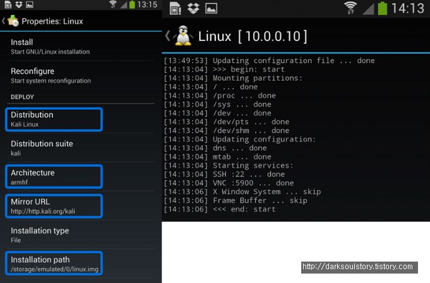Tap signal strength icon in left status bar

(123, 5)
